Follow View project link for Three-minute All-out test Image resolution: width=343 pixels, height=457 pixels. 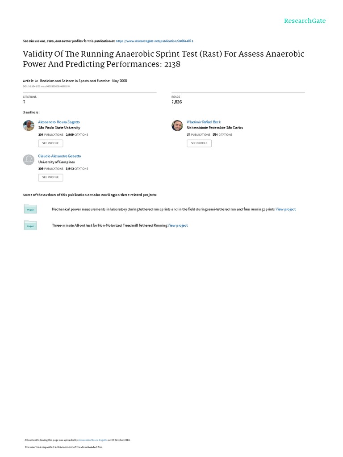point(178,225)
